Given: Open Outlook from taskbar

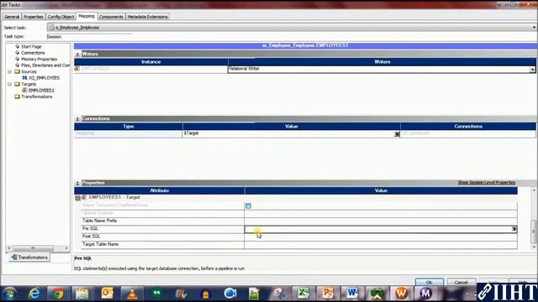Looking at the screenshot, I should pyautogui.click(x=107, y=294).
